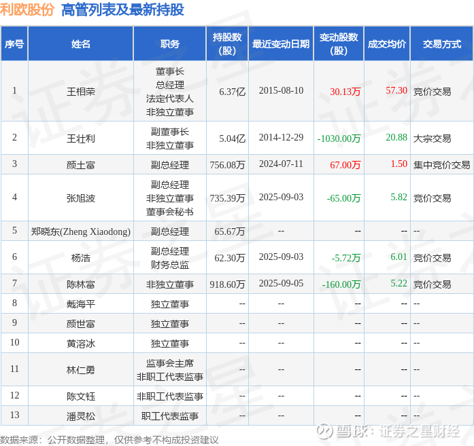Click the date 2025-09-05
Image resolution: width=474 pixels, height=446 pixels.
[281, 283]
